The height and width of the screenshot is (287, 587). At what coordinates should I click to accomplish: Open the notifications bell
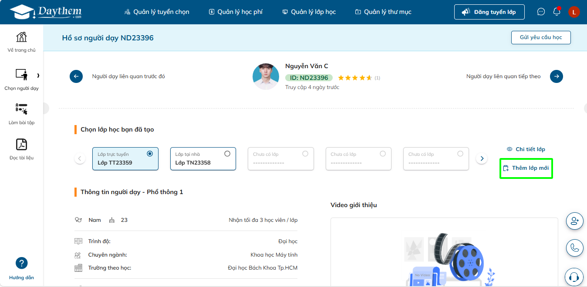point(557,12)
